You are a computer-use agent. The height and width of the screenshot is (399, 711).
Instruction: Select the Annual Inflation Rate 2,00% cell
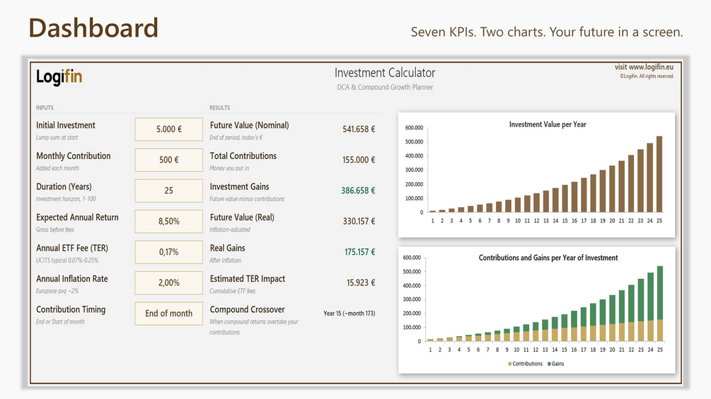(168, 283)
